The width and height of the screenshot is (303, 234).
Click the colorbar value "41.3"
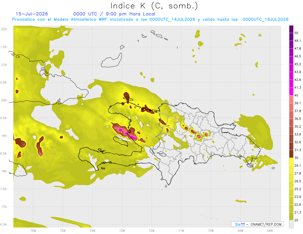(298, 88)
